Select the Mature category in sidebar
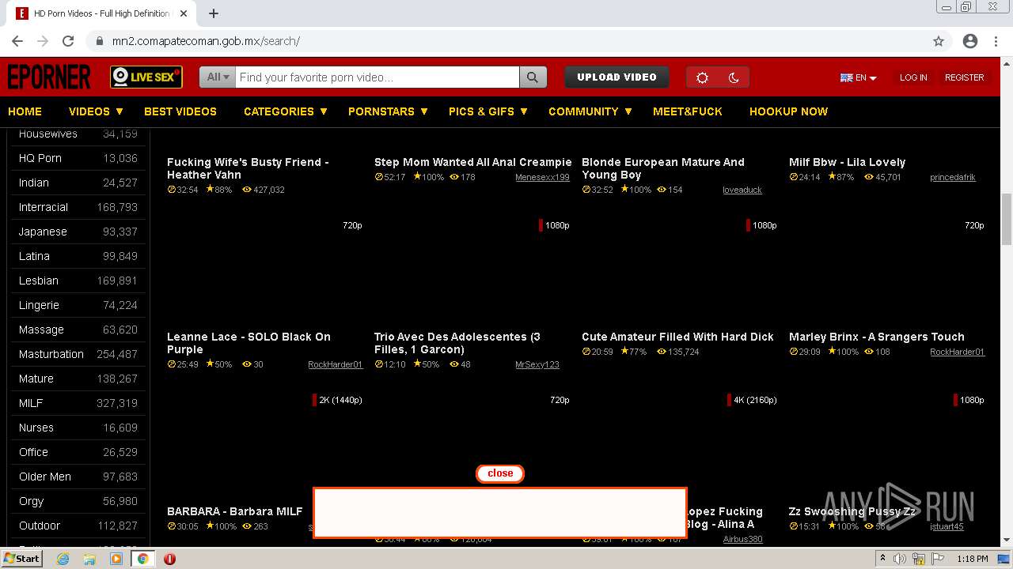This screenshot has width=1013, height=569. [78, 379]
